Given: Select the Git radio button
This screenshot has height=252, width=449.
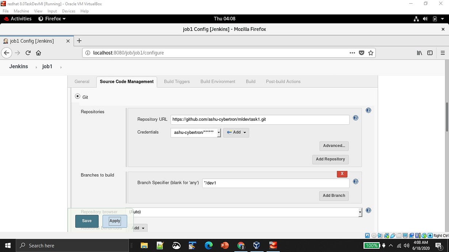Looking at the screenshot, I should [77, 97].
